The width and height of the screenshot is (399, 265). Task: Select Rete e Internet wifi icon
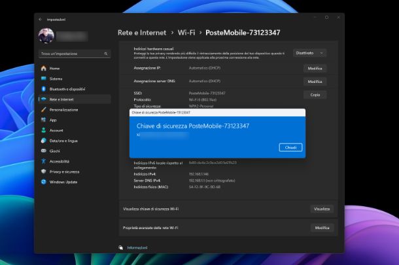(44, 99)
